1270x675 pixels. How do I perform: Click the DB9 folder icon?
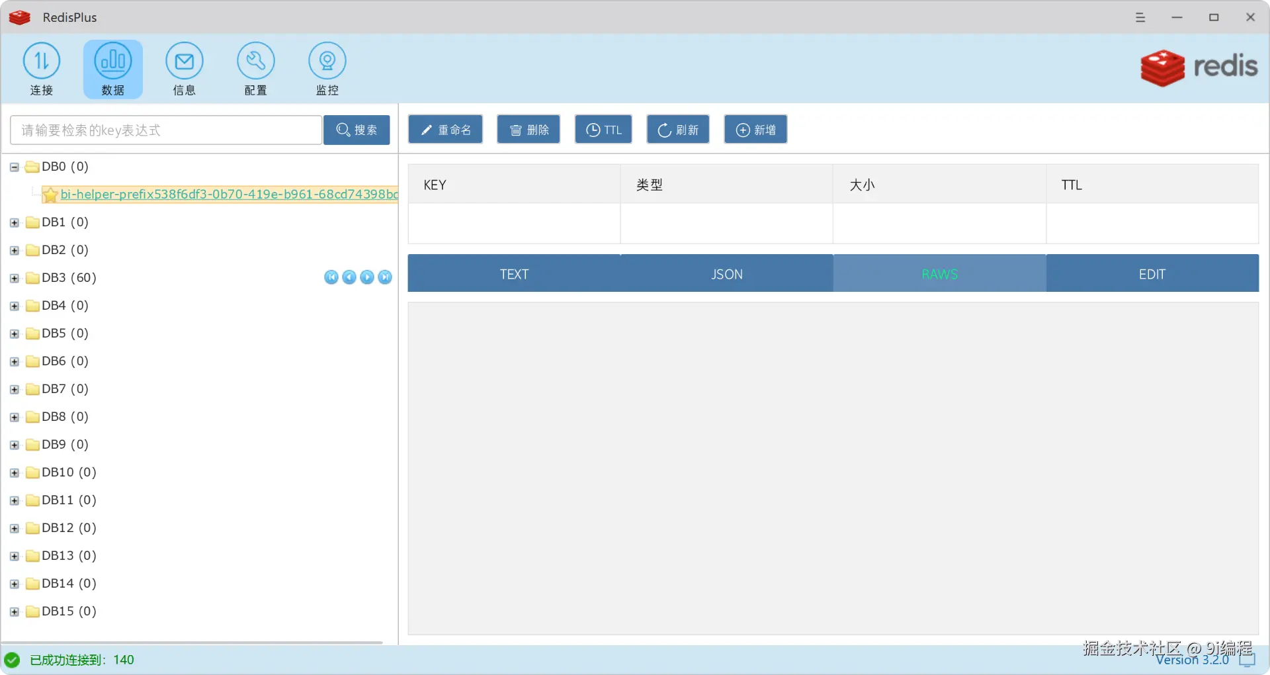[32, 445]
